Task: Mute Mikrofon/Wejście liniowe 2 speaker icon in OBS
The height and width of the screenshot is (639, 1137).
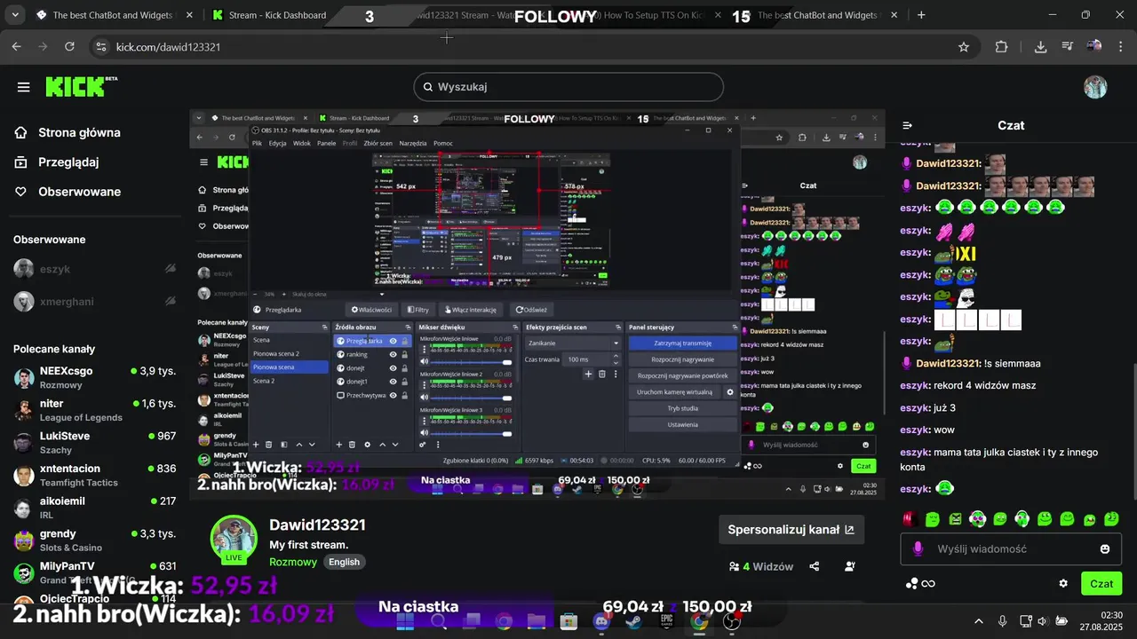Action: click(x=424, y=398)
